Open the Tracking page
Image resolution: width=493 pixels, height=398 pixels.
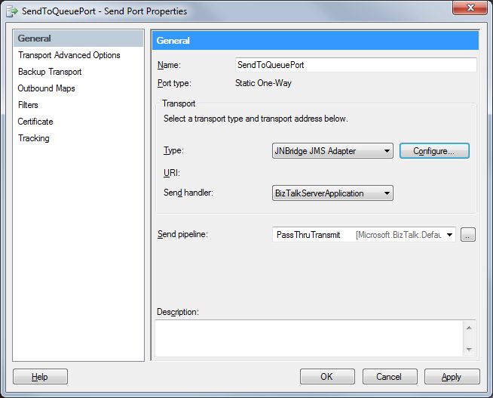[34, 138]
